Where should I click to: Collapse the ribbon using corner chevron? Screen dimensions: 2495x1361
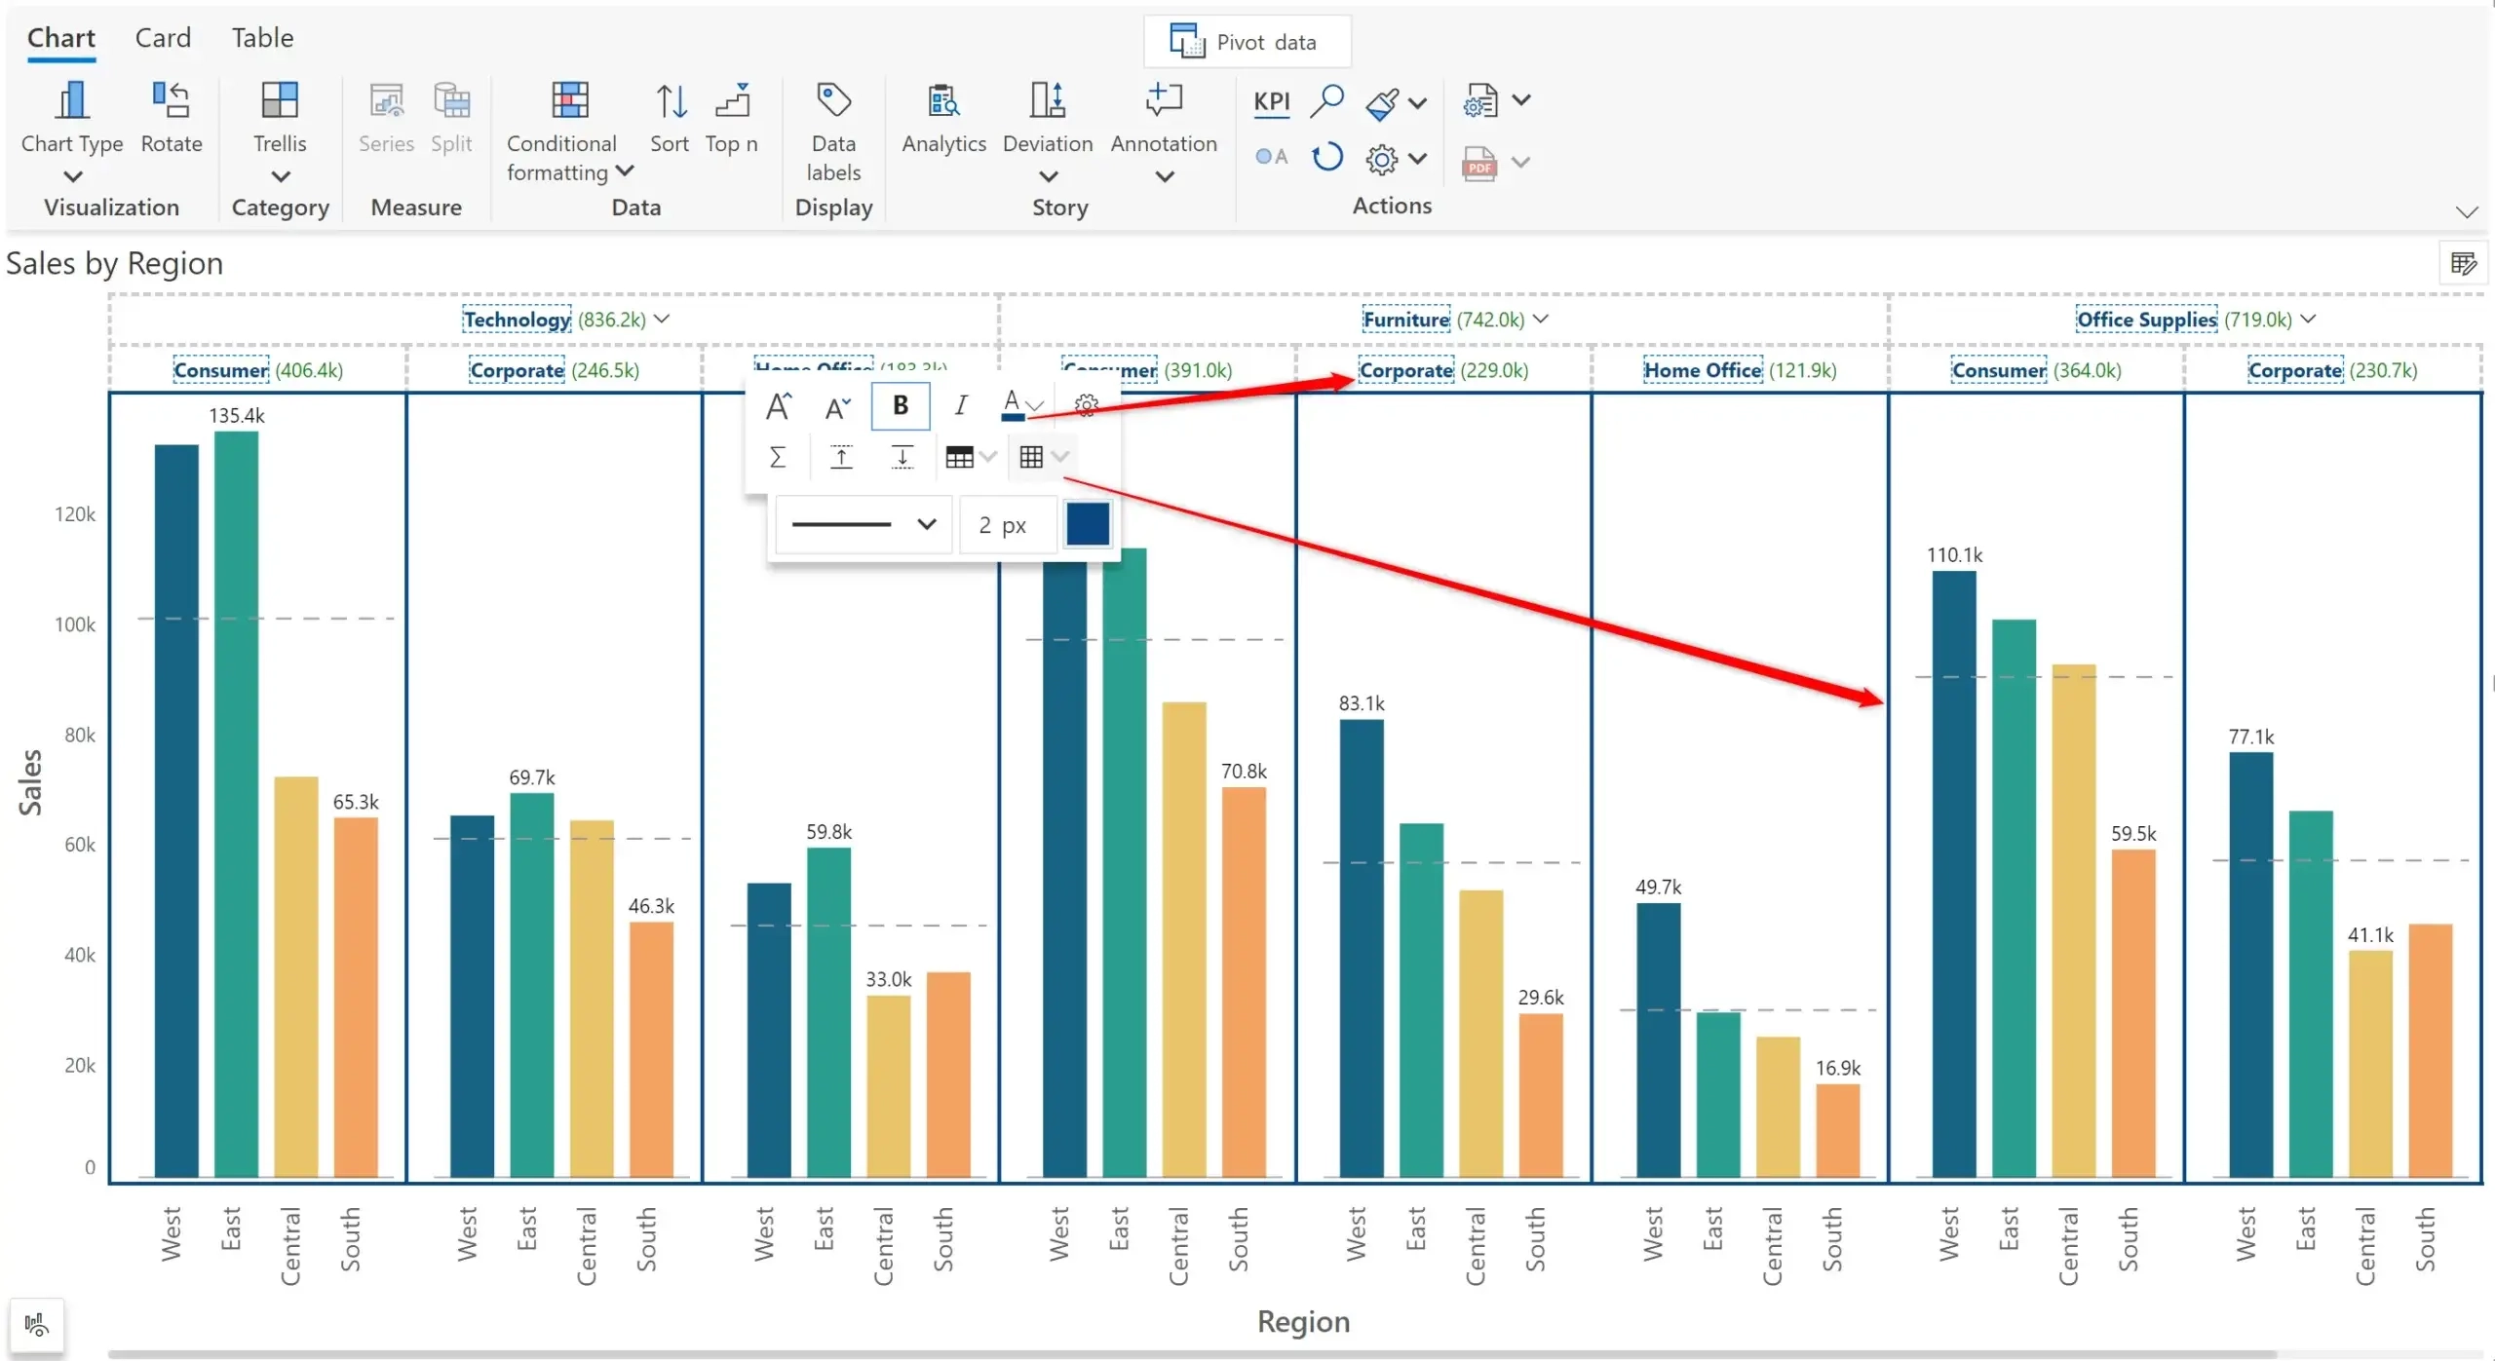coord(2467,212)
